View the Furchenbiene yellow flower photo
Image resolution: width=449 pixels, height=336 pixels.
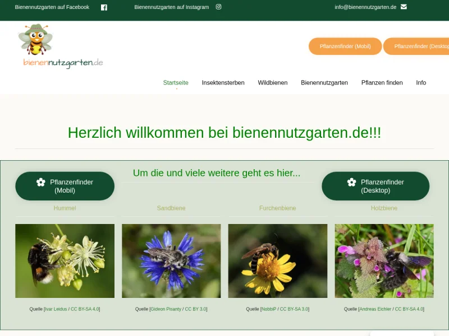(277, 261)
